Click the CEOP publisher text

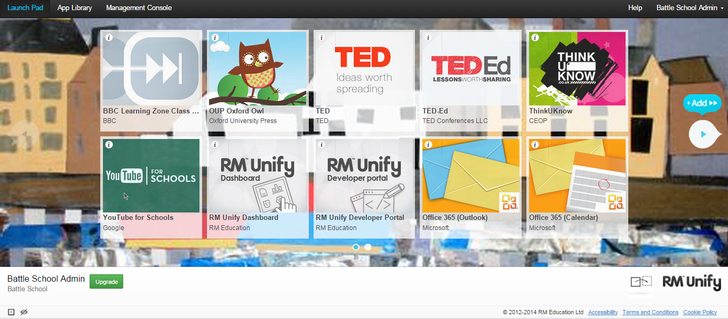538,121
